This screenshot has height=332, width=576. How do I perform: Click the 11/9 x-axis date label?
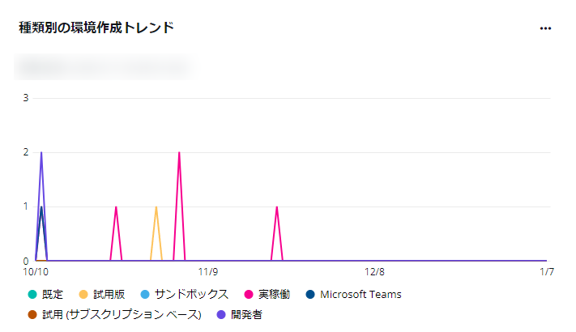(208, 272)
